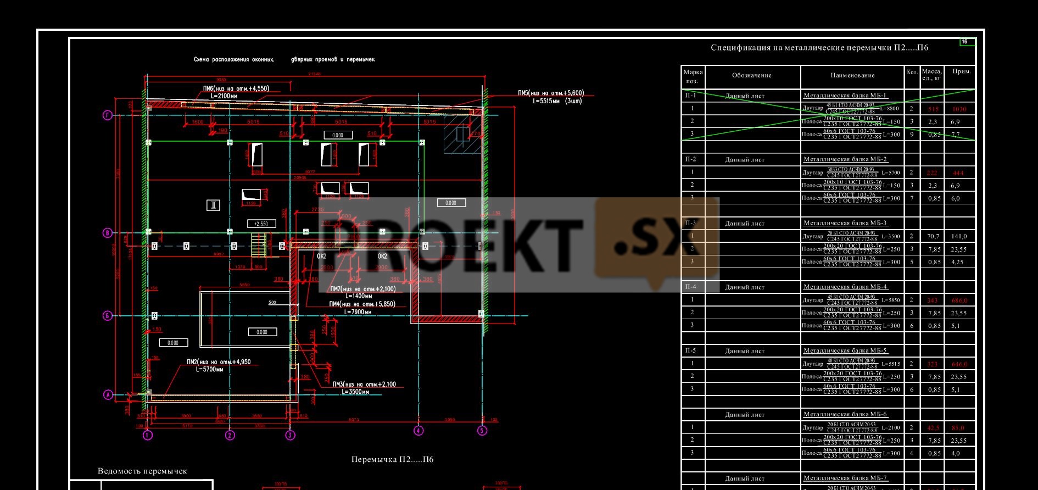Viewport: 1038px width, 490px height.
Task: Select the axis marker circle '3'
Action: 290,436
